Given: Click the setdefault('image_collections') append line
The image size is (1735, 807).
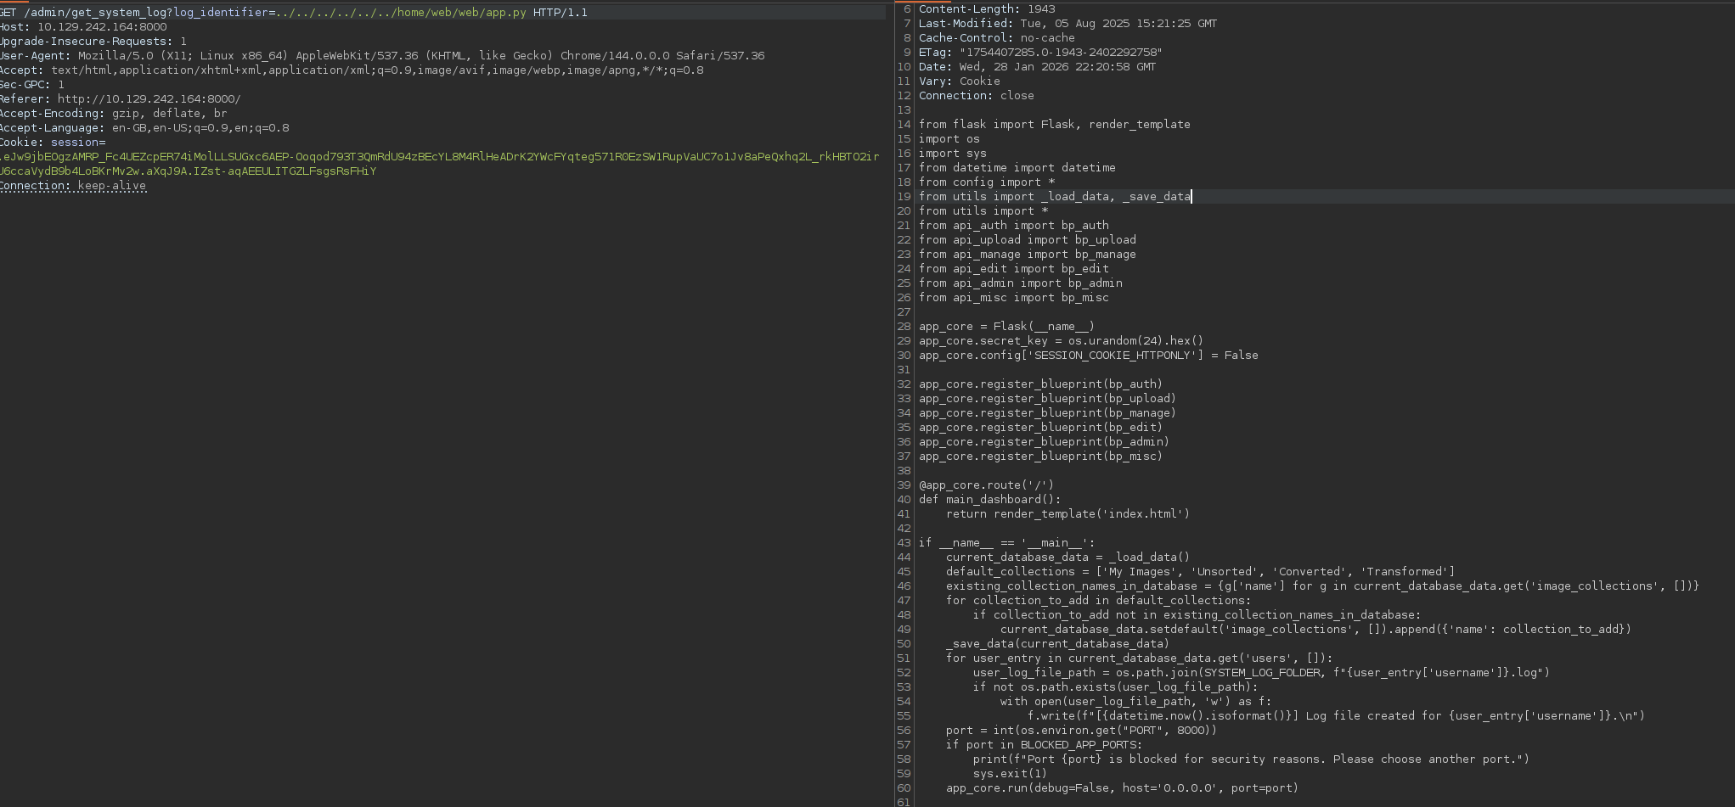Looking at the screenshot, I should coord(1316,630).
